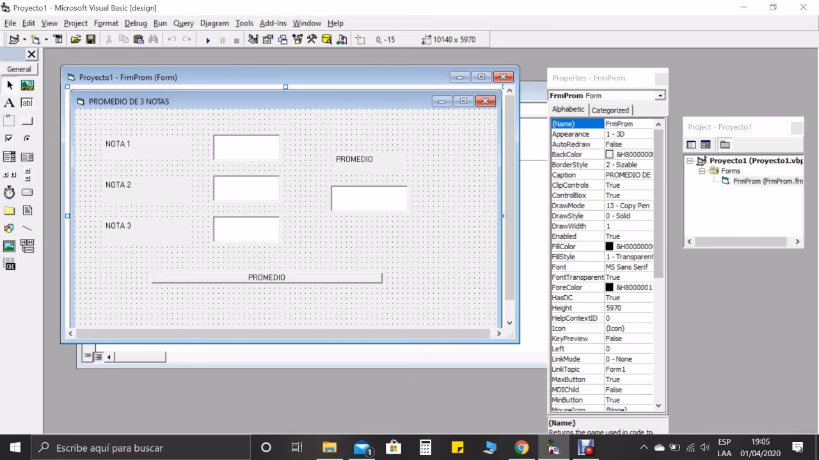Select the CheckBox tool in the toolbox

tap(10, 139)
